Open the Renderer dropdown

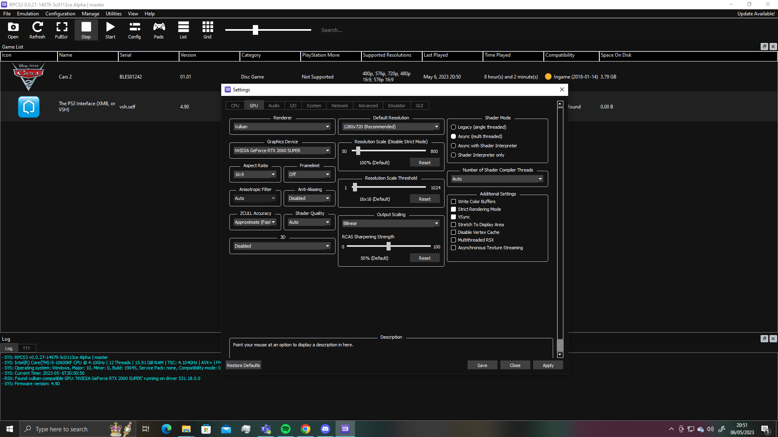tap(282, 126)
